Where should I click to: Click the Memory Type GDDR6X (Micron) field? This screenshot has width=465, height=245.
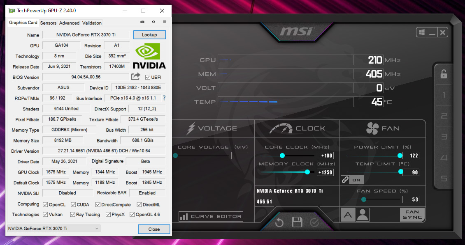pyautogui.click(x=70, y=130)
